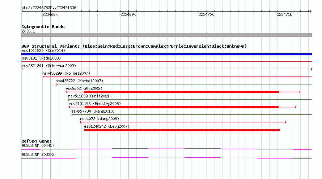Click the ACSL3|NM_004457 gene label
The width and height of the screenshot is (322, 179).
pyautogui.click(x=38, y=145)
